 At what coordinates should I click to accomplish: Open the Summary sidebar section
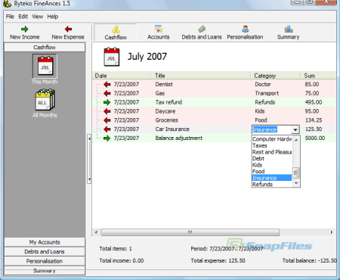click(45, 271)
